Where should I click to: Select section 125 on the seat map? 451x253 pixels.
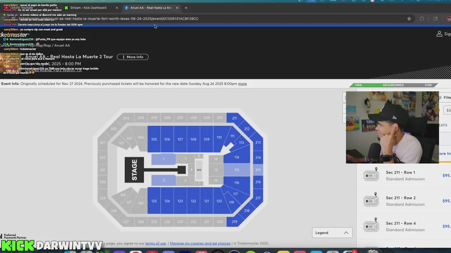pyautogui.click(x=154, y=201)
